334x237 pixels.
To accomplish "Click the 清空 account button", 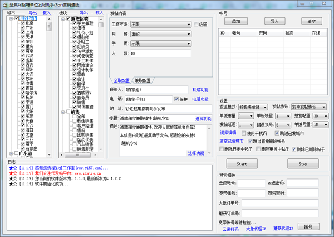I will tap(312, 21).
